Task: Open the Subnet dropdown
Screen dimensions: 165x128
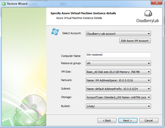Action: (x=118, y=89)
